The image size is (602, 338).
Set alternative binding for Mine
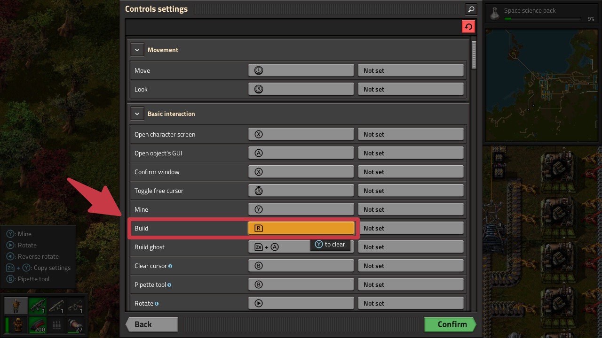tap(411, 209)
